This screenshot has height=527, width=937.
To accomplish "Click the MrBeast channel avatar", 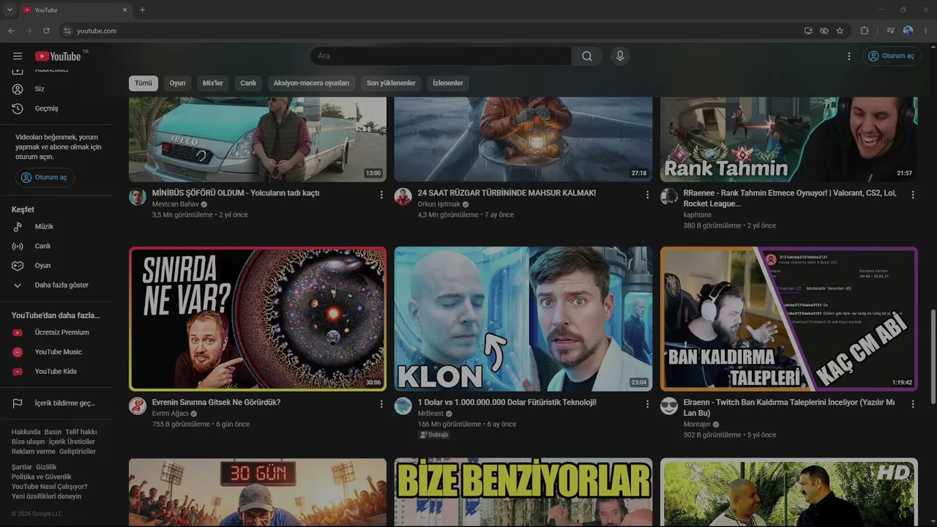I will coord(403,406).
